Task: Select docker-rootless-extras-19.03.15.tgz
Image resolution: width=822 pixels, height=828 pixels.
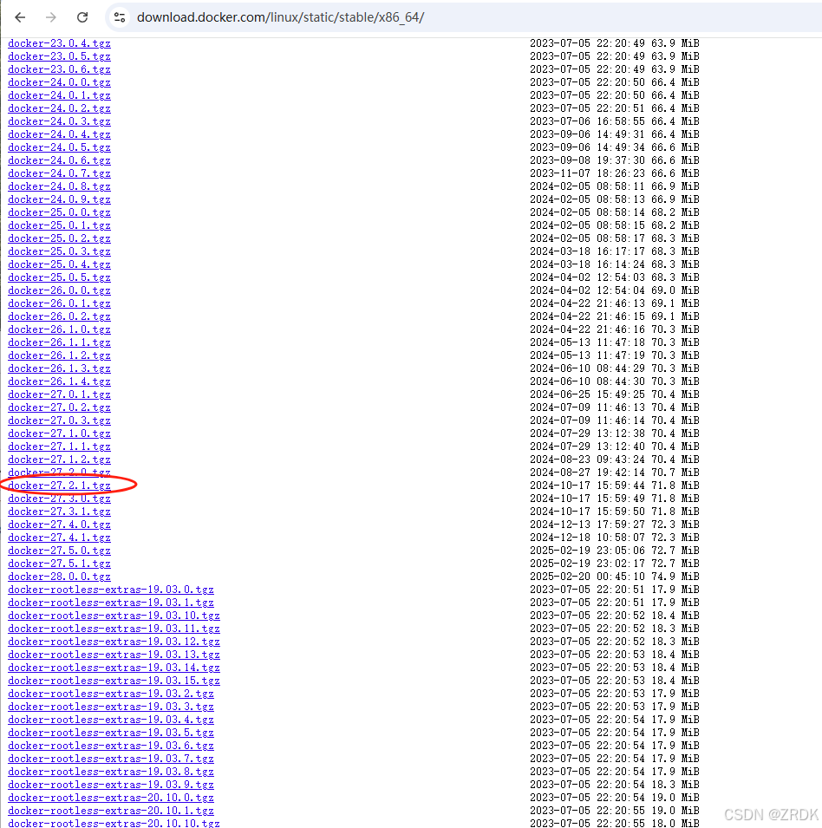Action: 114,681
